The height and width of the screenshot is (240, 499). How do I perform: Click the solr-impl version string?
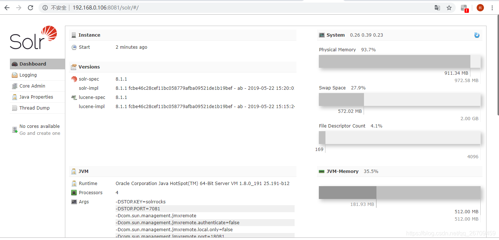point(205,88)
